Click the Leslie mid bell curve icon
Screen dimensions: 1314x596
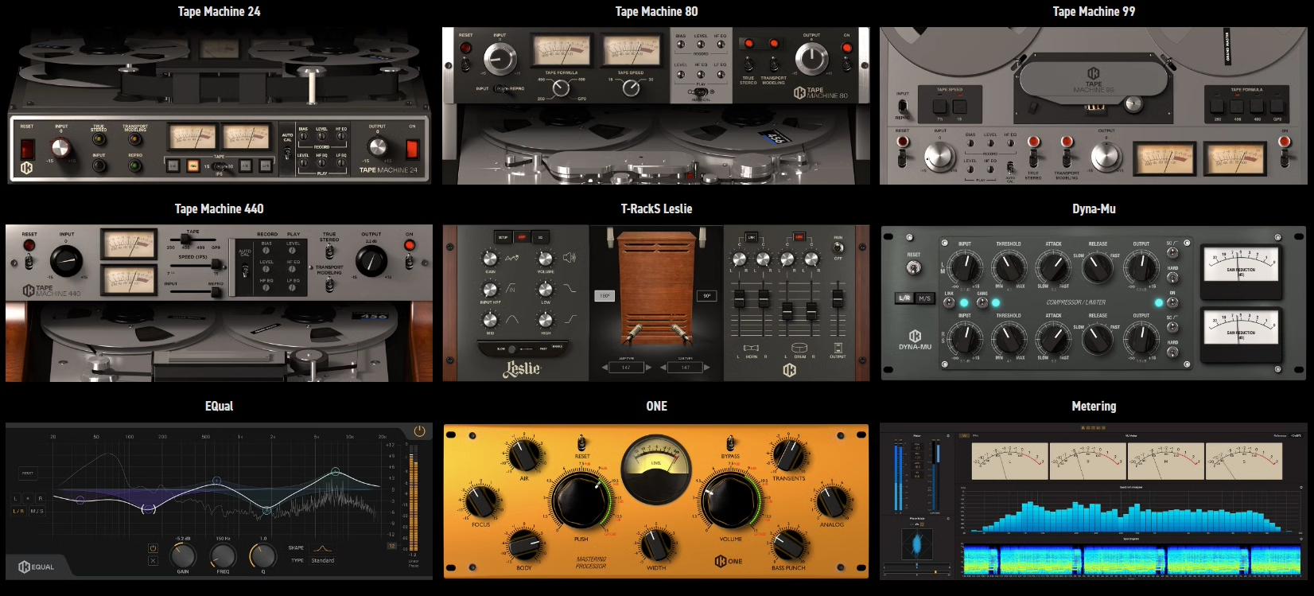click(511, 319)
